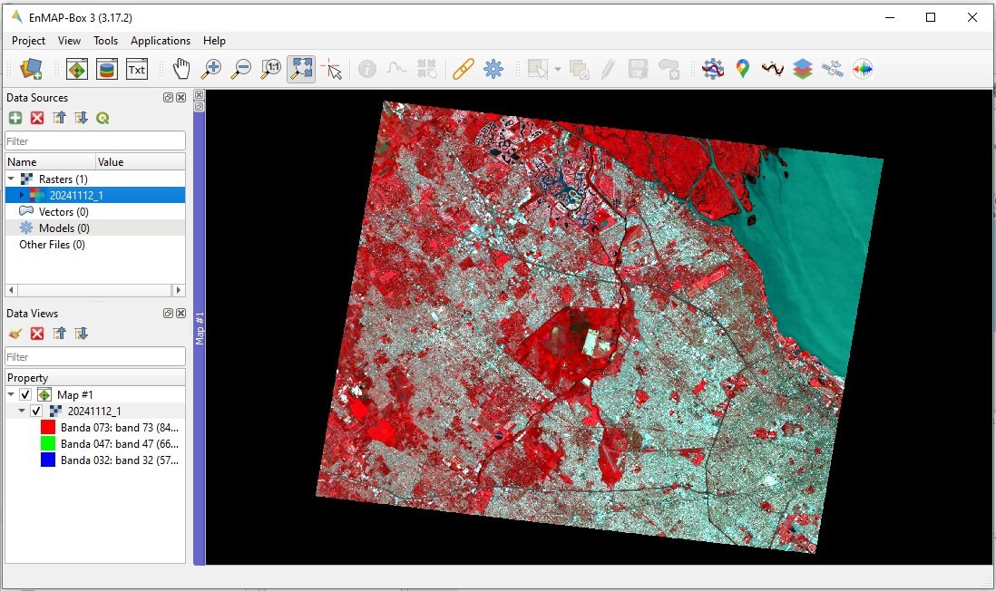The width and height of the screenshot is (996, 591).
Task: Refresh the data sources list
Action: point(103,117)
